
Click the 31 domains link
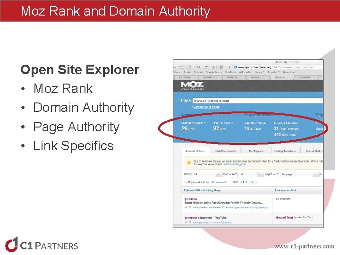(218, 182)
